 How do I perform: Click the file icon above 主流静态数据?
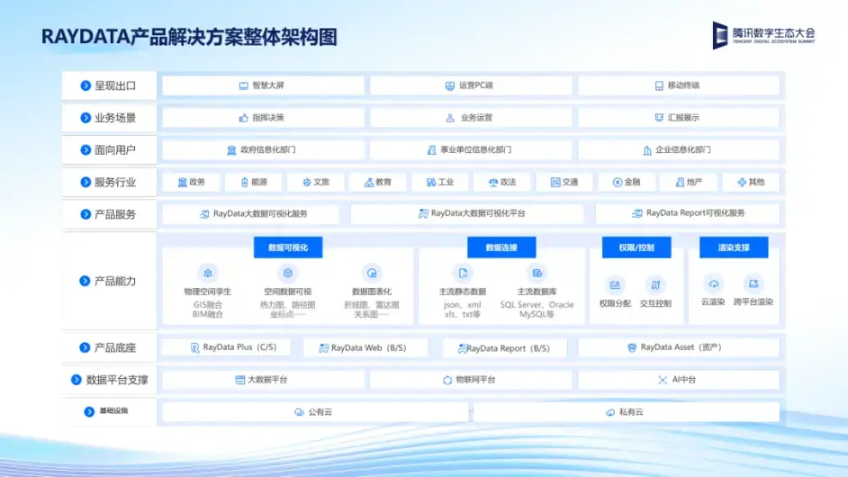coord(463,273)
